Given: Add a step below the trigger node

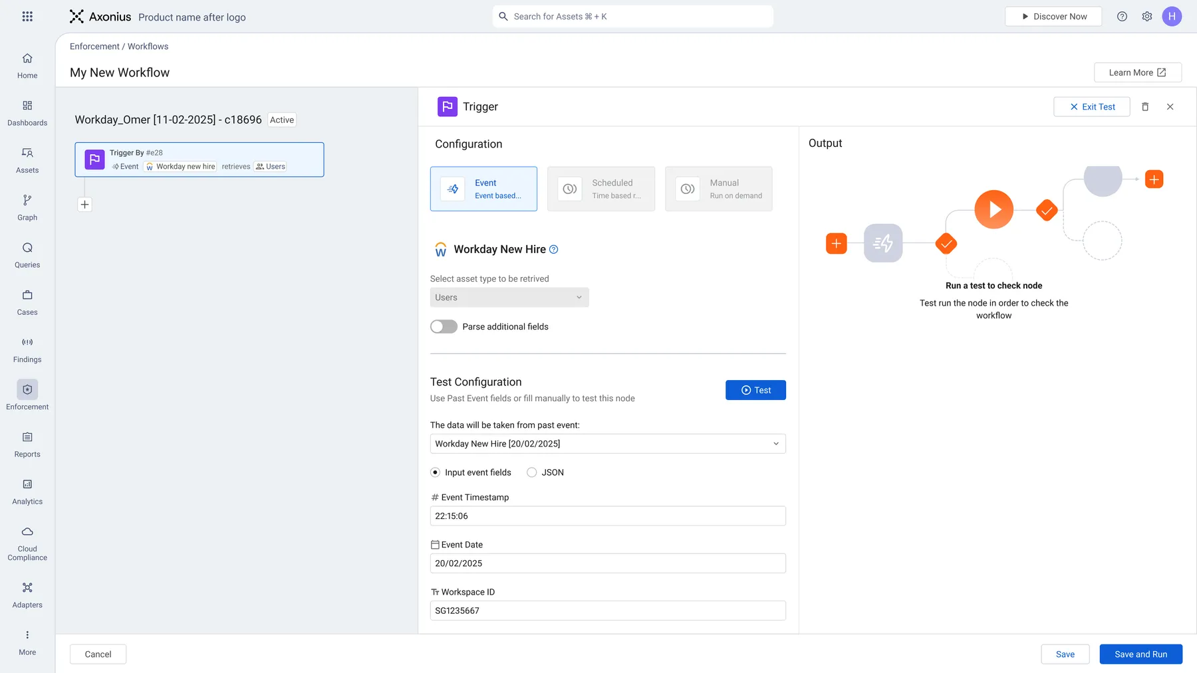Looking at the screenshot, I should click(x=84, y=205).
